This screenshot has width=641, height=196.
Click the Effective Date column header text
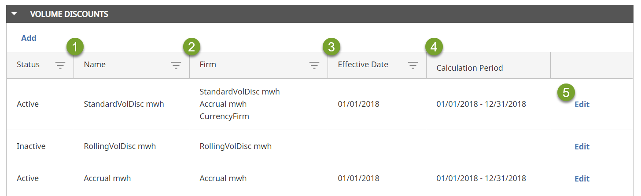pos(363,65)
